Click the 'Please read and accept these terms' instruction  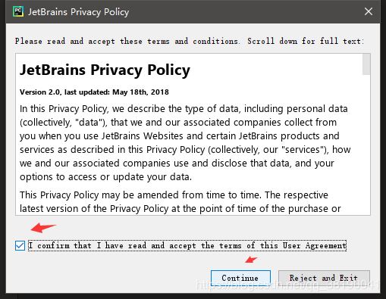tap(190, 41)
